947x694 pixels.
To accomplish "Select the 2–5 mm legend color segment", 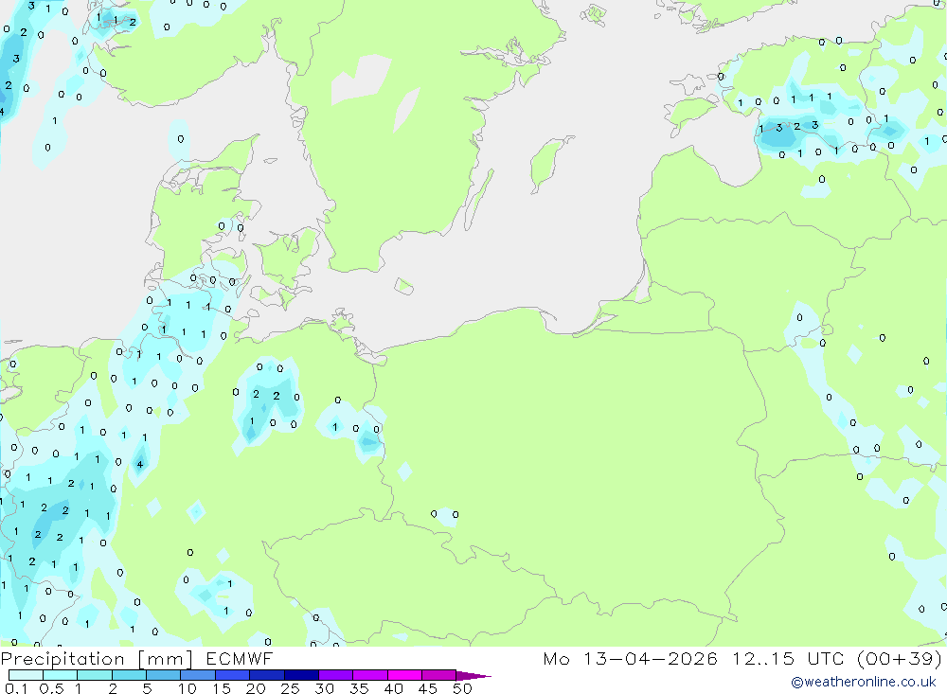I will [129, 675].
